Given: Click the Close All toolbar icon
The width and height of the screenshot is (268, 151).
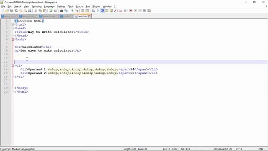Looking at the screenshot, I should click(25, 10).
